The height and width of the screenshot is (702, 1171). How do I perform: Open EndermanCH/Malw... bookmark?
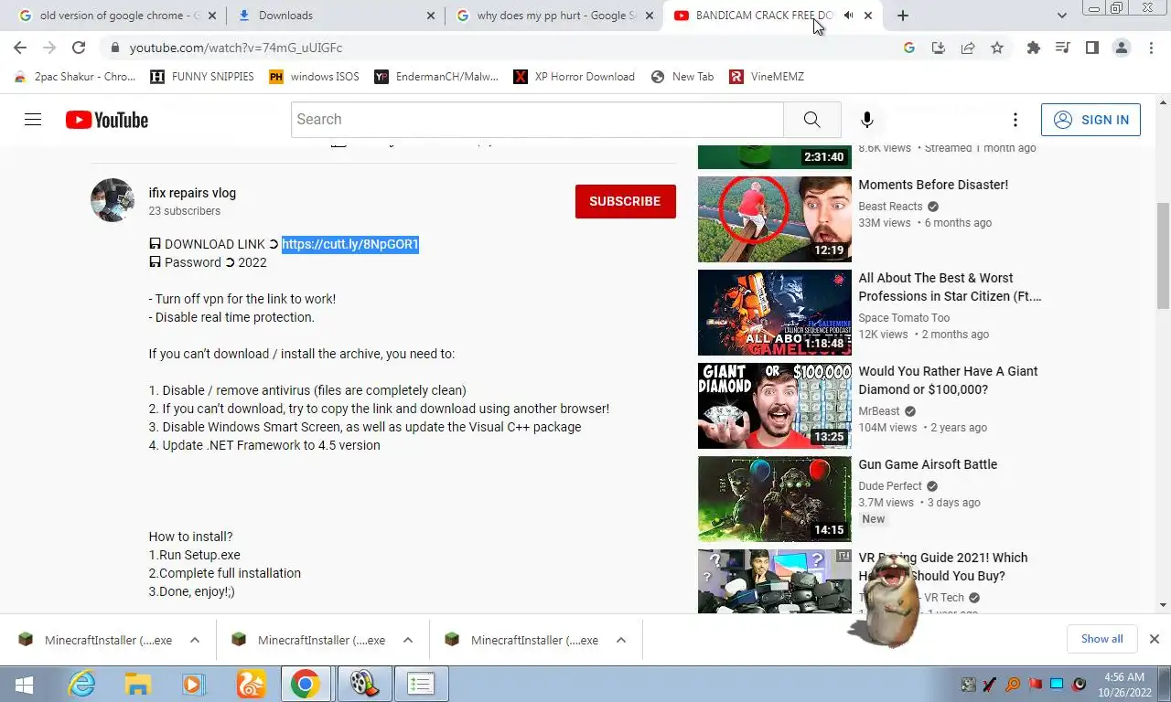pyautogui.click(x=436, y=77)
